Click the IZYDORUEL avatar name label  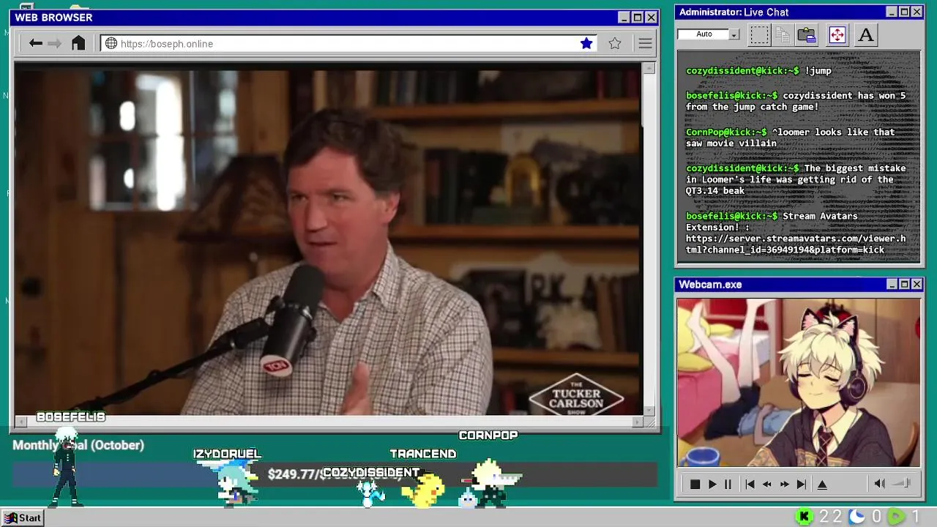(x=227, y=454)
